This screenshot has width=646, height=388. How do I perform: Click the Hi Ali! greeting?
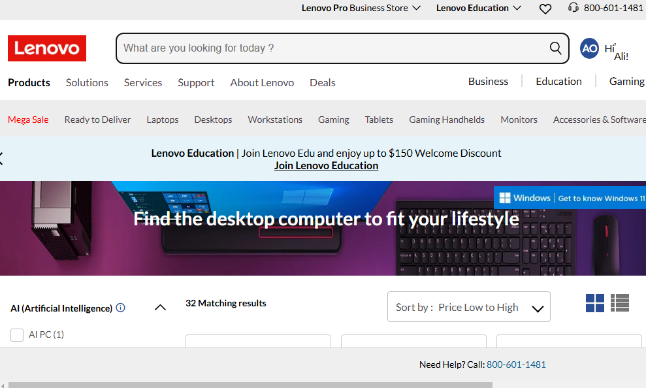[x=617, y=52]
